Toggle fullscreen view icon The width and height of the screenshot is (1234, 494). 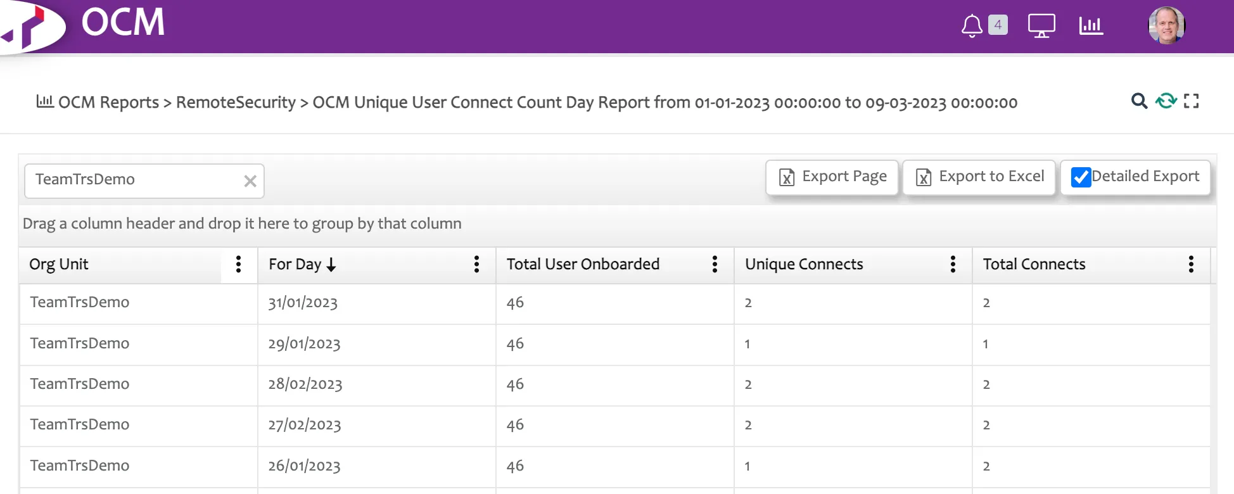1191,101
